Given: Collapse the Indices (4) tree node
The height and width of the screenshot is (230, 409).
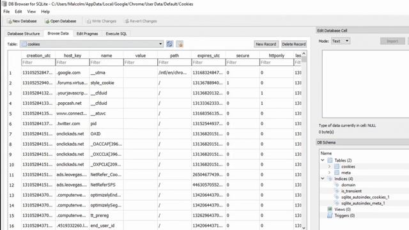Looking at the screenshot, I should point(323,179).
